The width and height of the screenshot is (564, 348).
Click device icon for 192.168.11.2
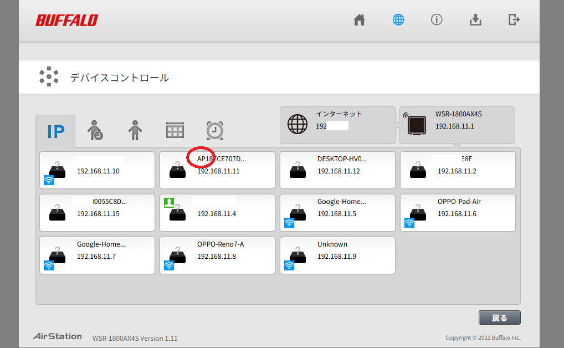(418, 170)
